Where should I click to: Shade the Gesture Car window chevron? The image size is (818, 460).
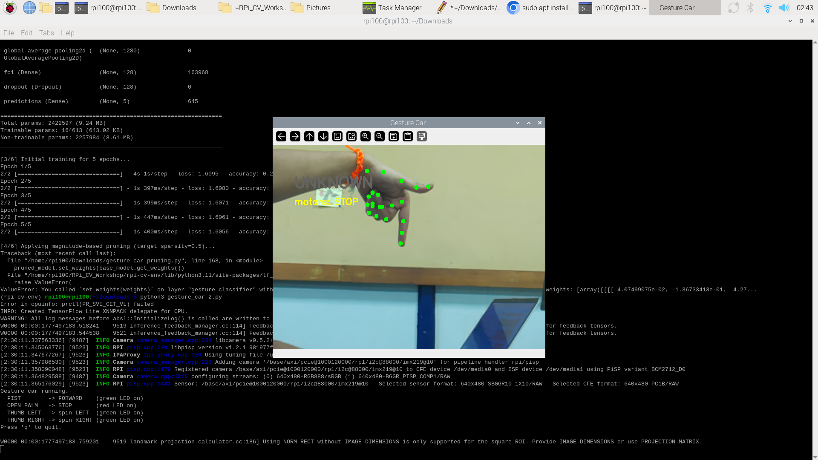518,123
